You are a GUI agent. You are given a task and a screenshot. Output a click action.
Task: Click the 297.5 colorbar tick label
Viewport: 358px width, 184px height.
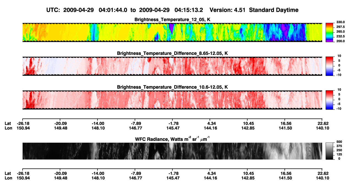click(x=340, y=27)
